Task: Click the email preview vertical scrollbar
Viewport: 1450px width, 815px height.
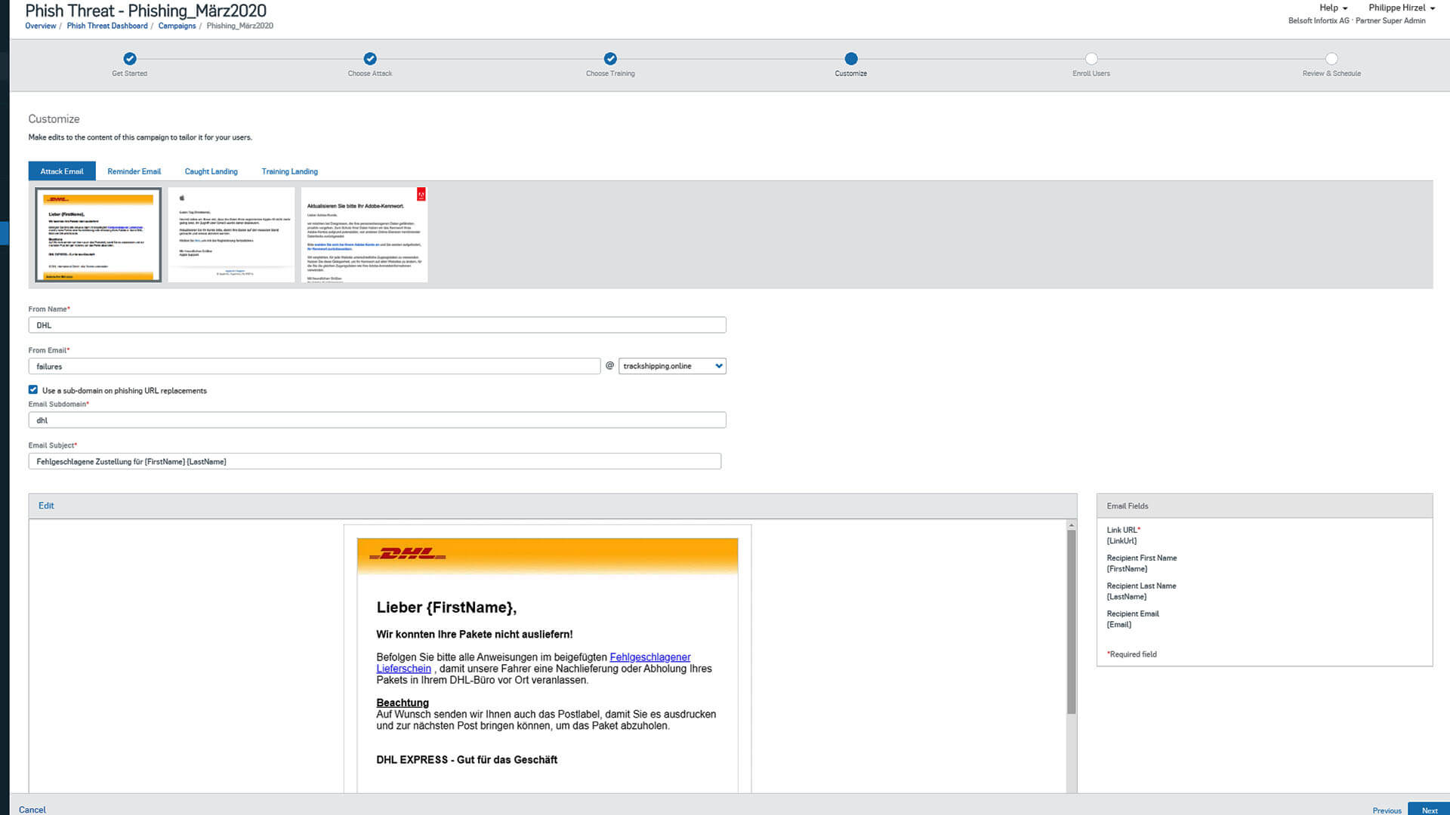Action: (x=1071, y=622)
